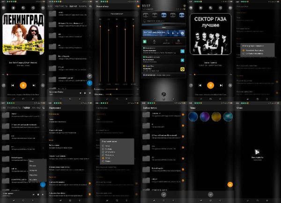
Task: Tap the share icon on the Сектор Газа player
Action: click(221, 8)
